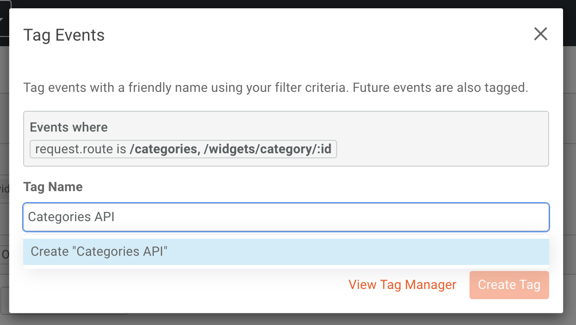Confirm tag creation via Create Tag
Image resolution: width=576 pixels, height=325 pixels.
point(509,285)
